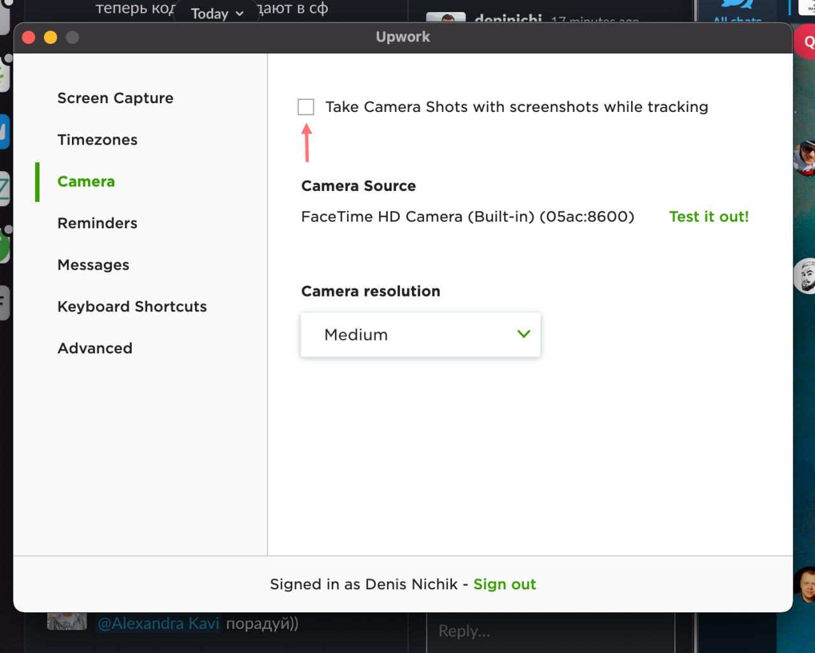Viewport: 815px width, 653px height.
Task: Click the Camera resolution label
Action: point(371,291)
